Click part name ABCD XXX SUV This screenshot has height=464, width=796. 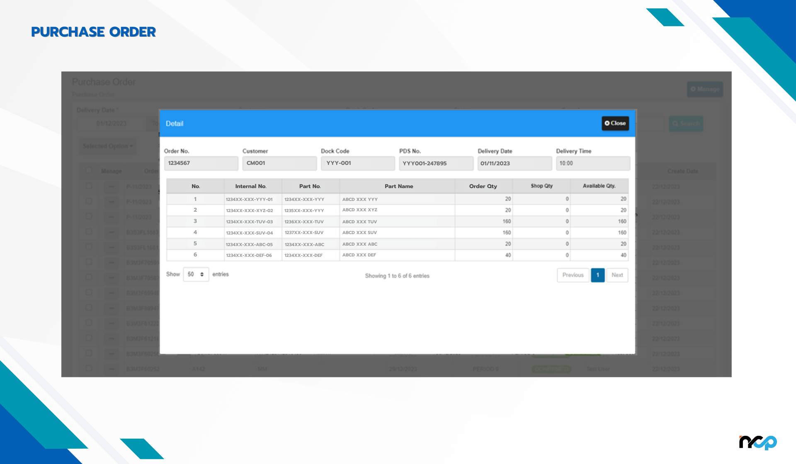[x=359, y=232]
